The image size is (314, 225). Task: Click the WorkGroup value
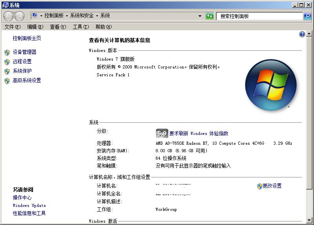(166, 209)
